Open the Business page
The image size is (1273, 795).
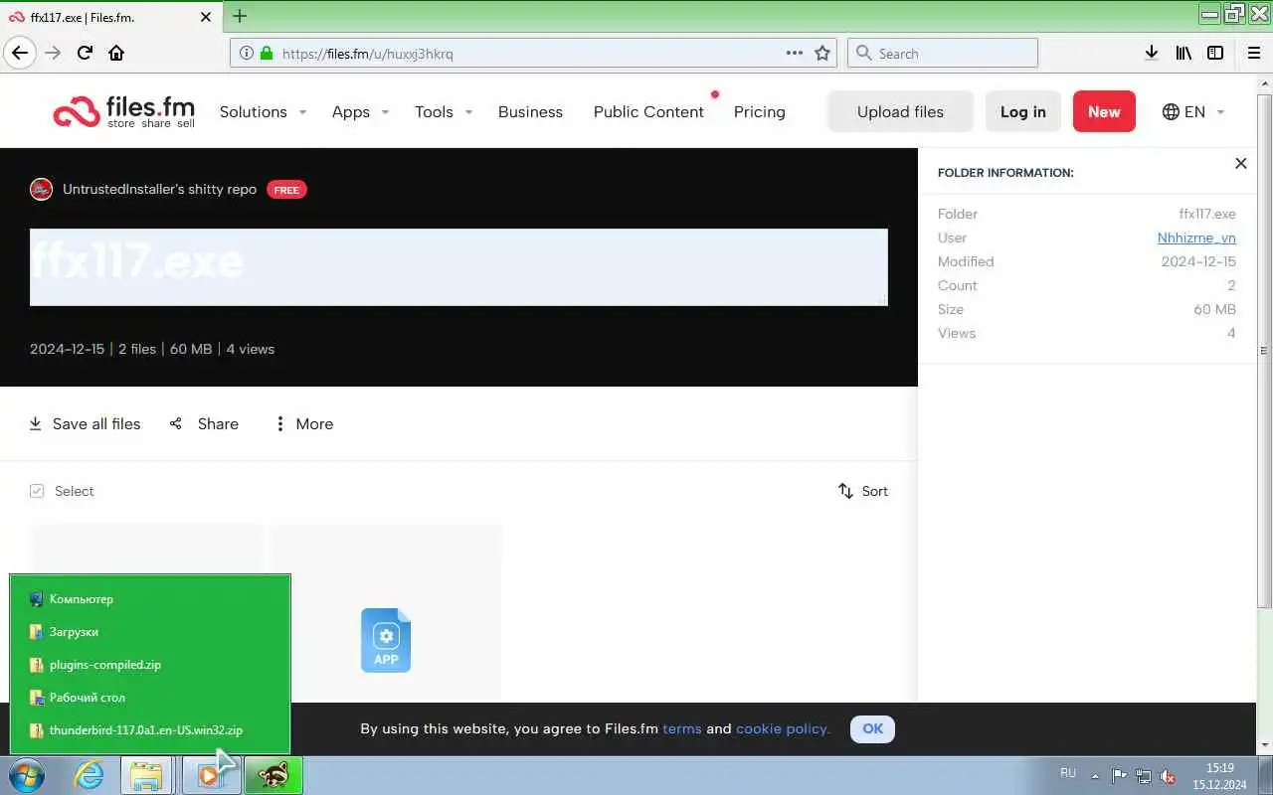click(x=530, y=111)
